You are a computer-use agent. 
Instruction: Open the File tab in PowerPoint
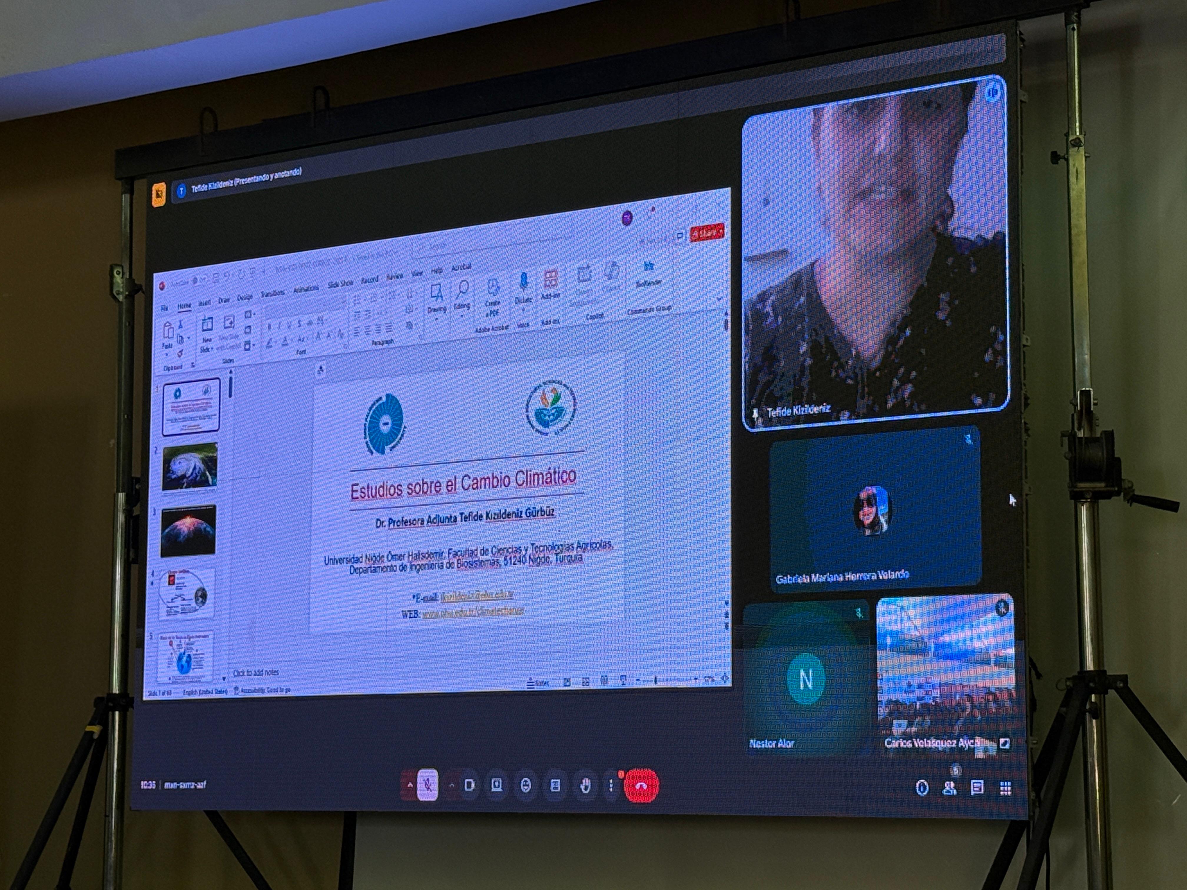pyautogui.click(x=165, y=308)
